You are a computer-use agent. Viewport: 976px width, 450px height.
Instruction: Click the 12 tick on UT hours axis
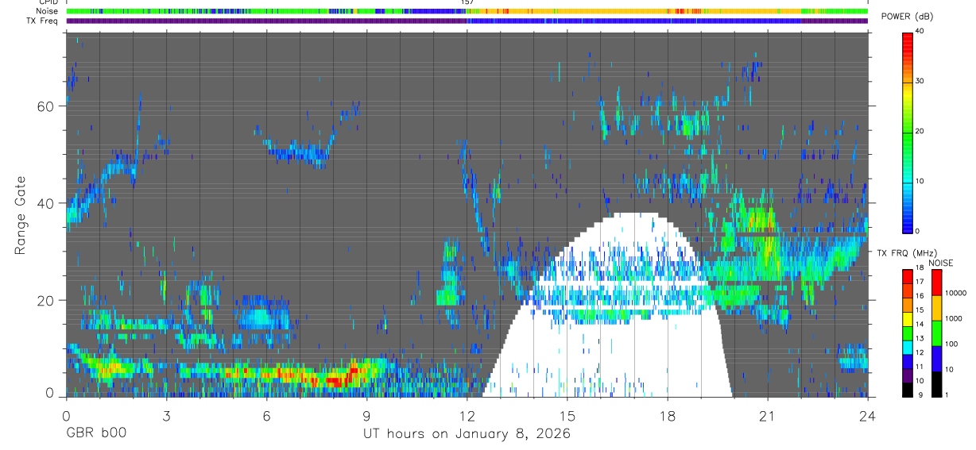click(x=467, y=416)
